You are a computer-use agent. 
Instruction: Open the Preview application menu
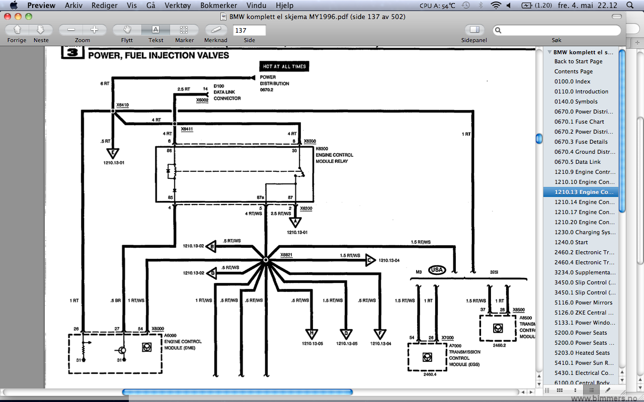coord(41,6)
